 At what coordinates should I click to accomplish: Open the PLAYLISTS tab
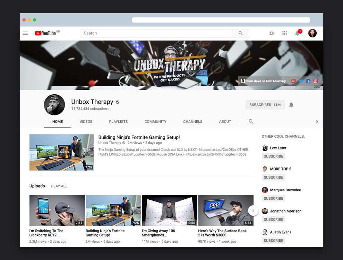point(118,122)
